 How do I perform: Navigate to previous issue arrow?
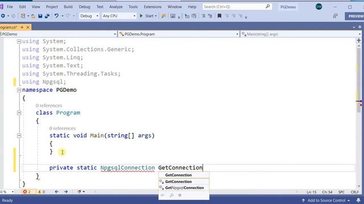pyautogui.click(x=57, y=192)
